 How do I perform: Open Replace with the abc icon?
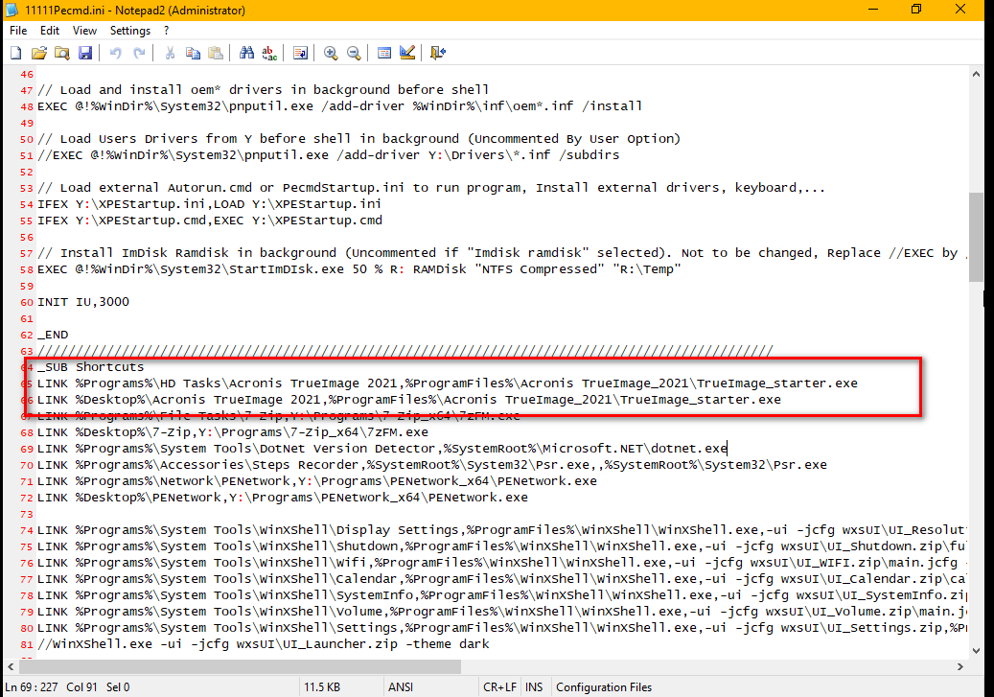pos(269,54)
